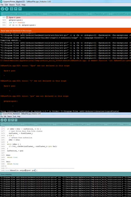Switch to LiquidCrystalRus.cpp tab in bottom window
131x197 pixels.
tap(97, 124)
